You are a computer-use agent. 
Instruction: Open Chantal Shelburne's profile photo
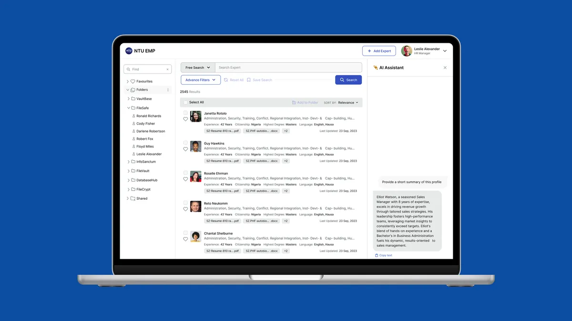tap(195, 236)
